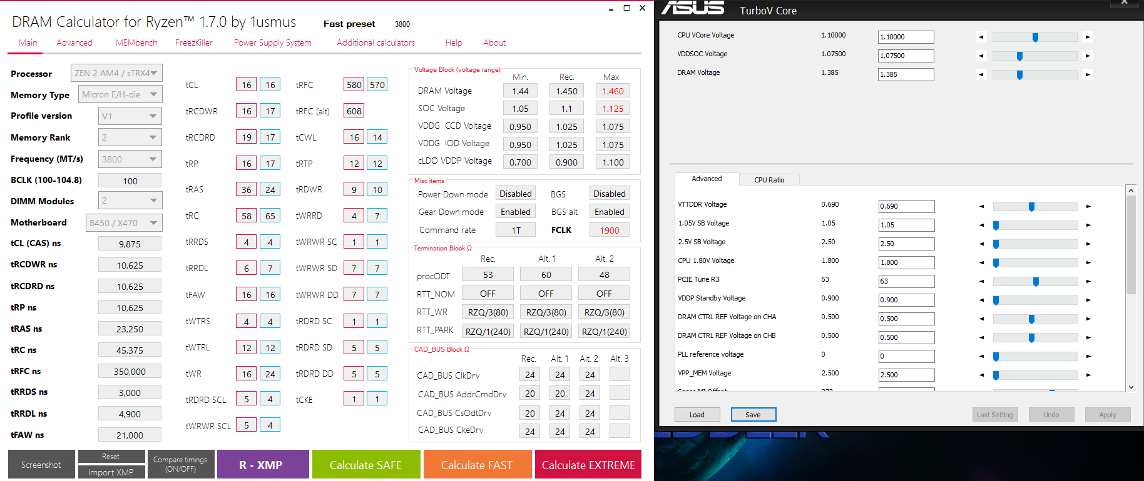Open the Help tab
The image size is (1144, 481).
pyautogui.click(x=454, y=42)
